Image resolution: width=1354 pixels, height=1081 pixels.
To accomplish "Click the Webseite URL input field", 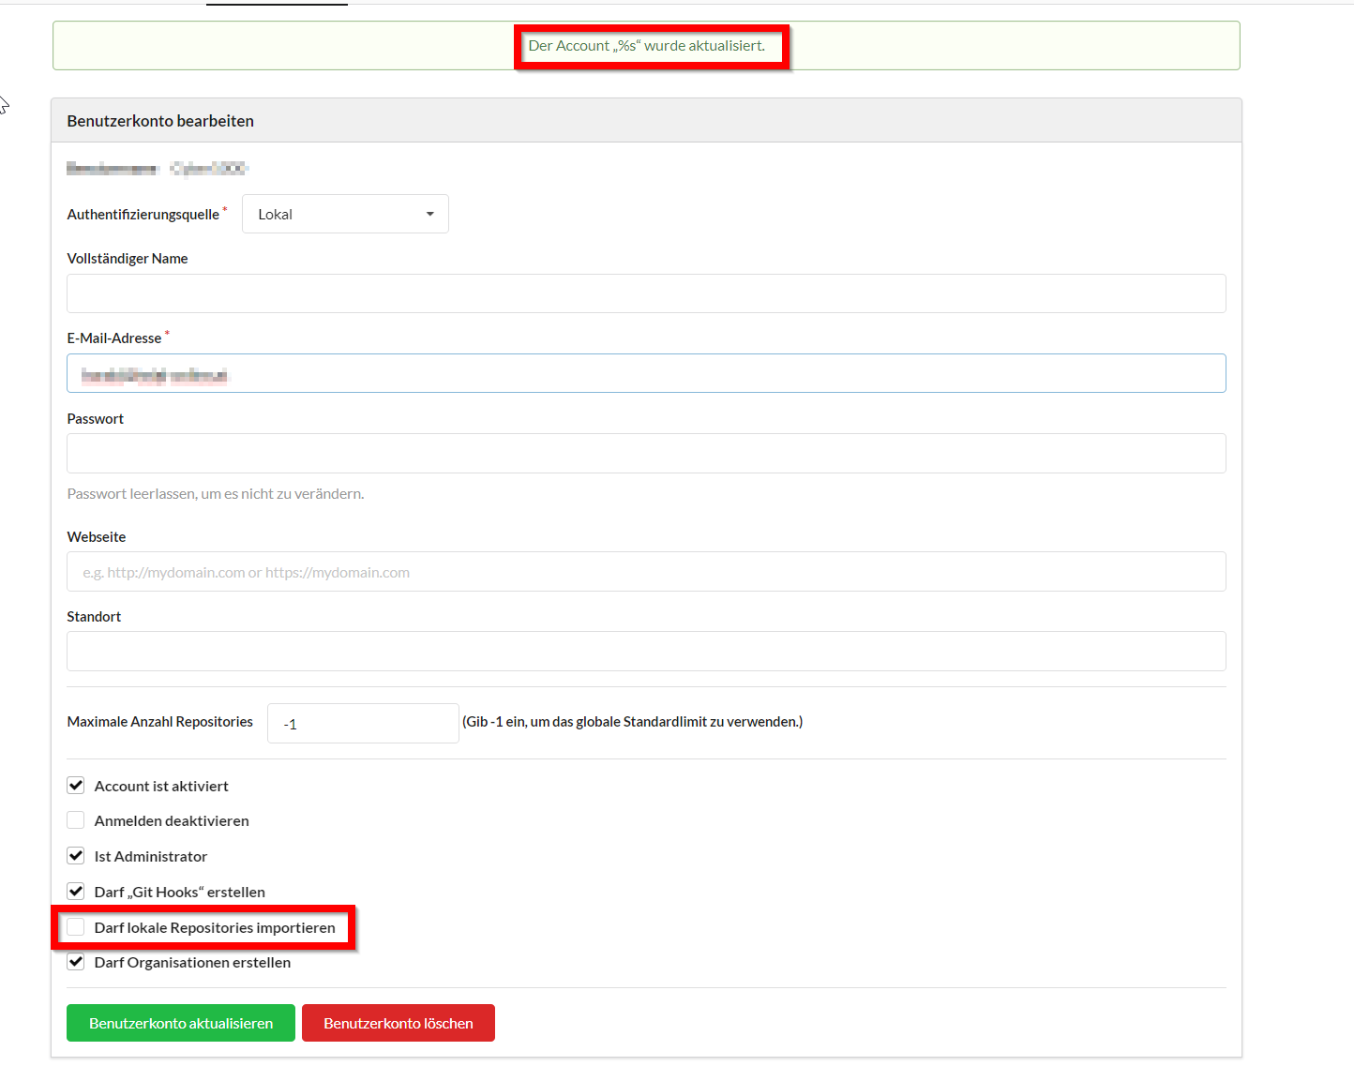I will coord(646,572).
